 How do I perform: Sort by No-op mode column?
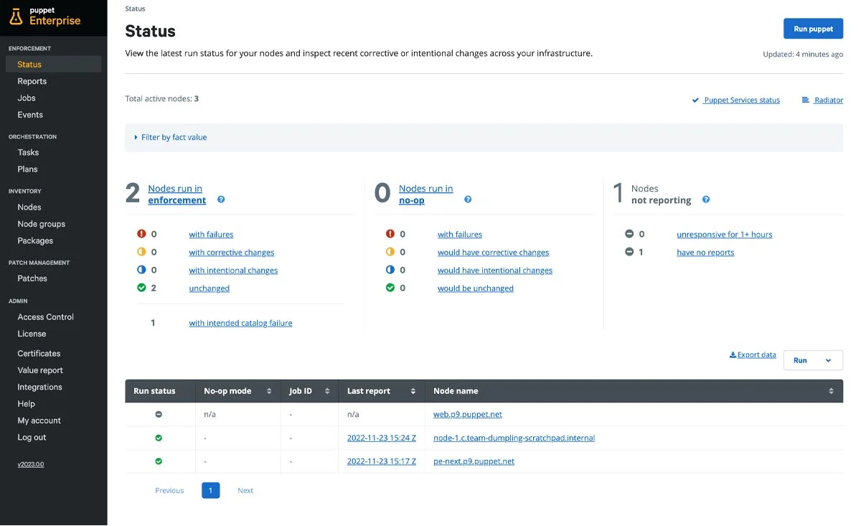click(x=269, y=391)
